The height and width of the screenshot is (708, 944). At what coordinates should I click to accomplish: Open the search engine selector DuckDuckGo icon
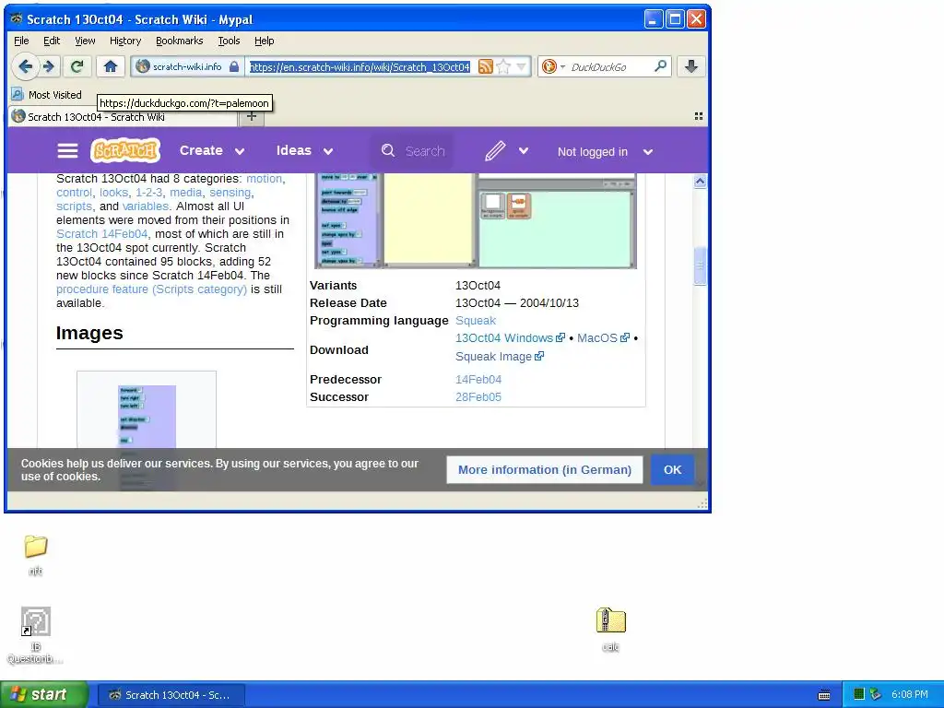click(549, 66)
